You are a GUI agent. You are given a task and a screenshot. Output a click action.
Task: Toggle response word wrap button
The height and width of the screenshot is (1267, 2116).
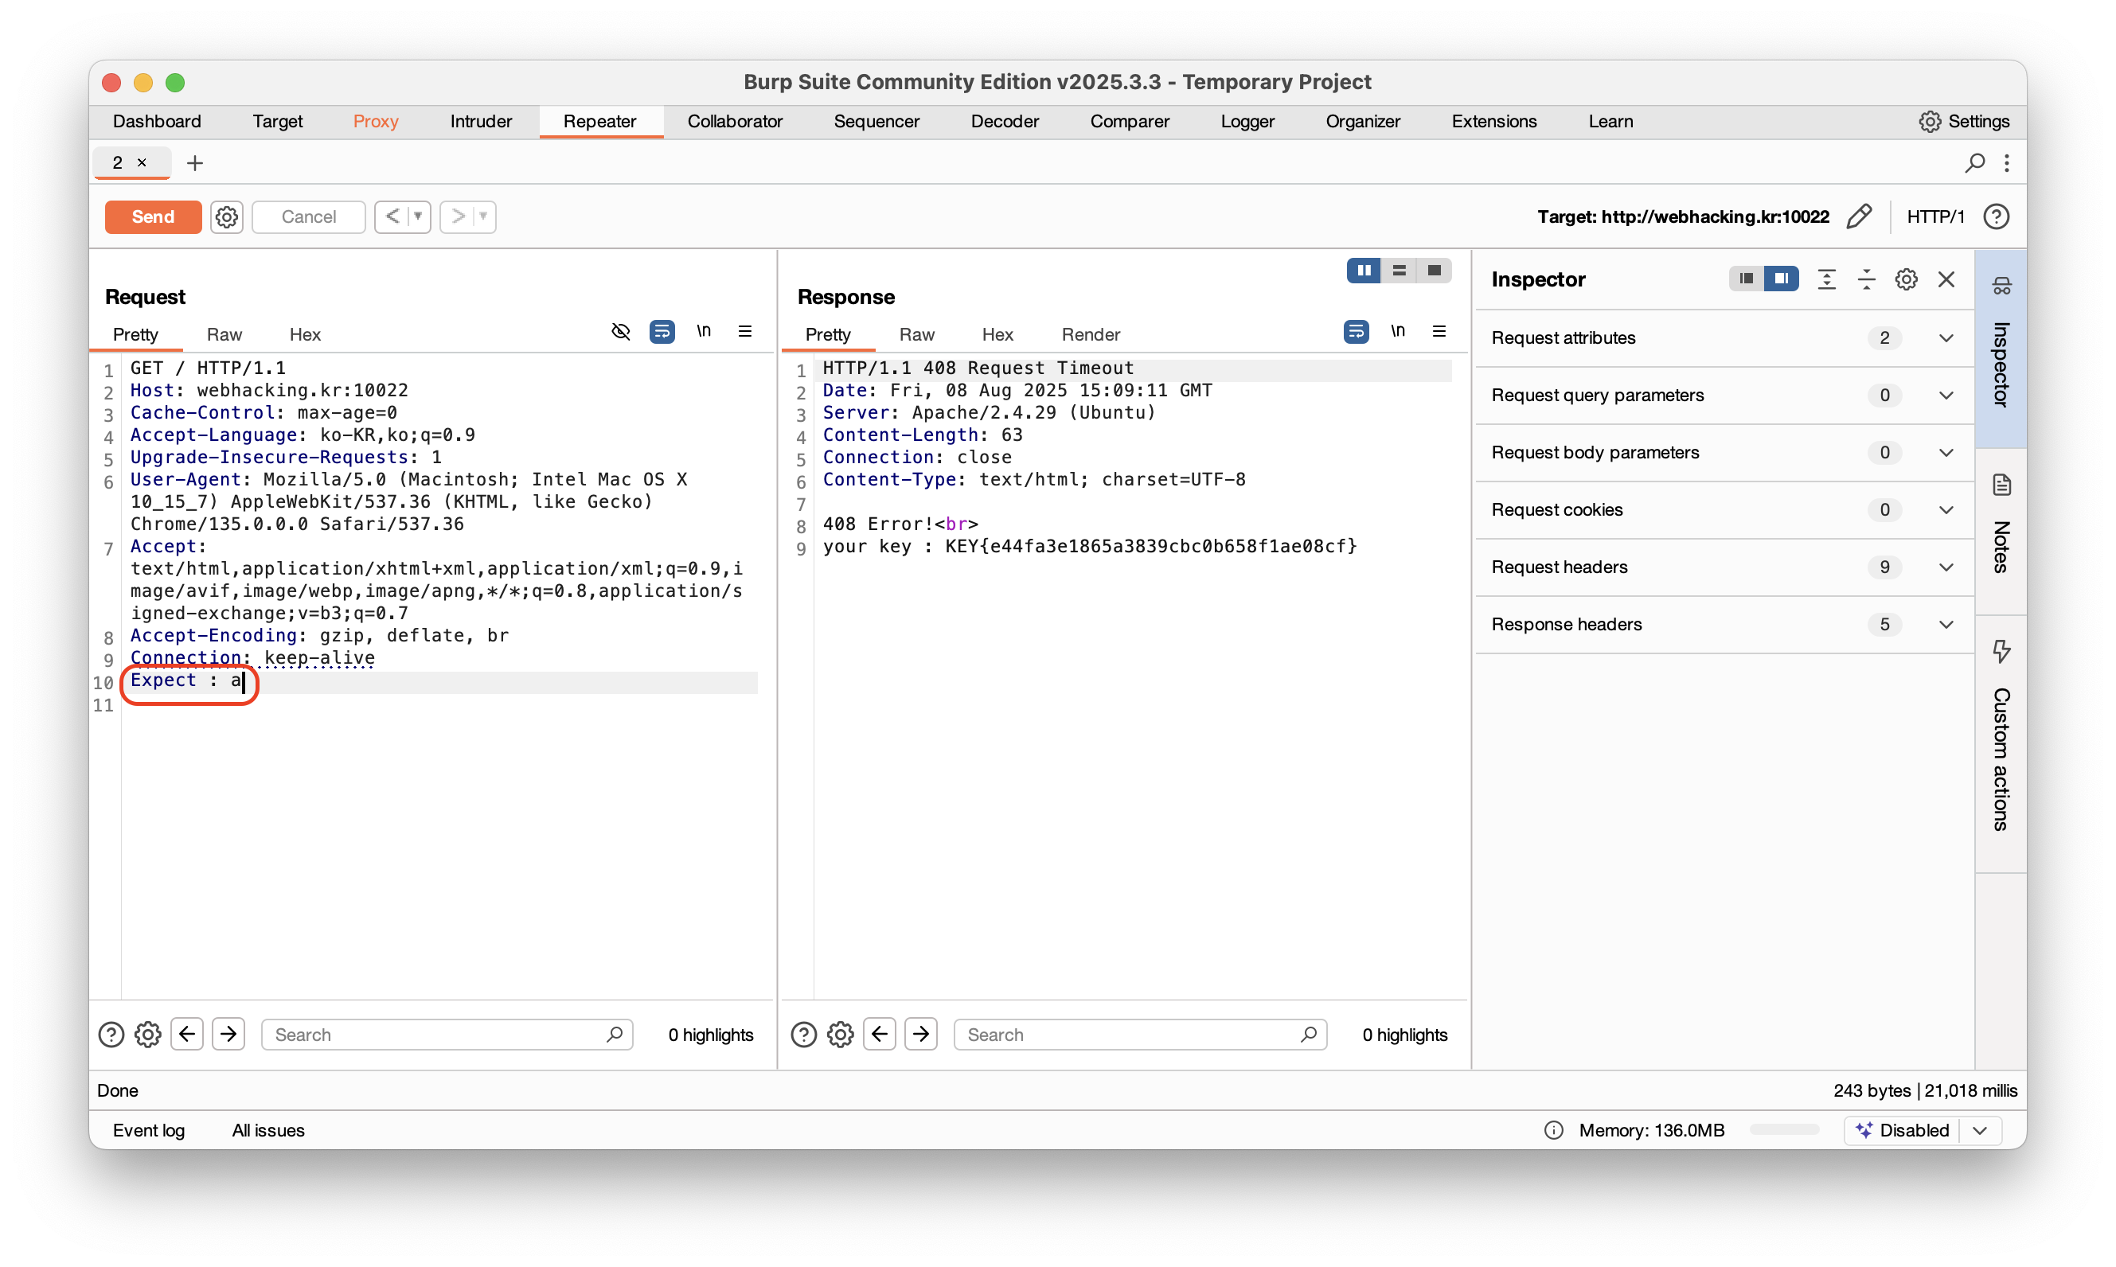coord(1355,331)
